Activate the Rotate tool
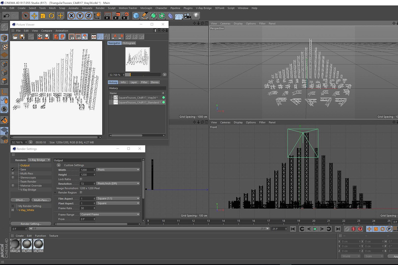 click(x=51, y=16)
